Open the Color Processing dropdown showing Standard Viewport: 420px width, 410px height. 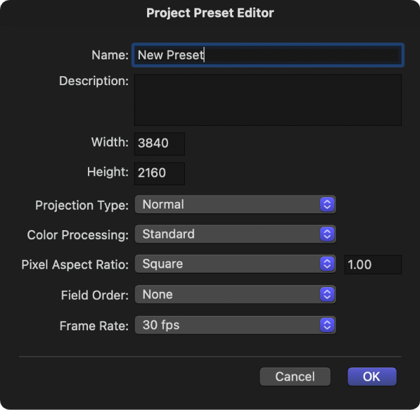pos(227,234)
